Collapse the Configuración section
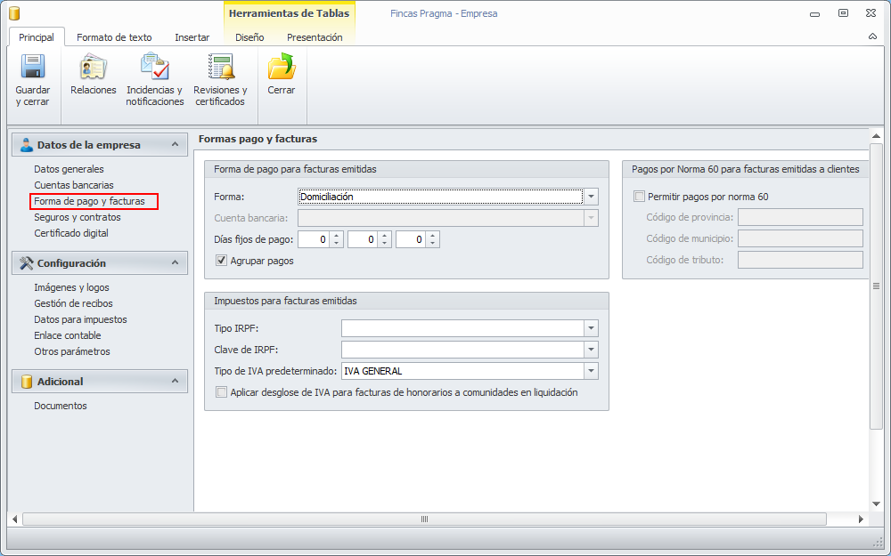891x556 pixels. point(175,262)
